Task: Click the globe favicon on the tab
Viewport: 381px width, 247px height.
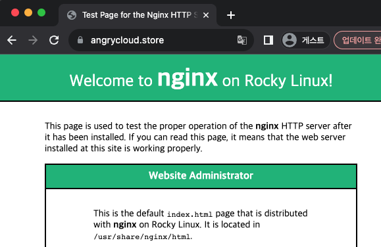Action: (72, 15)
